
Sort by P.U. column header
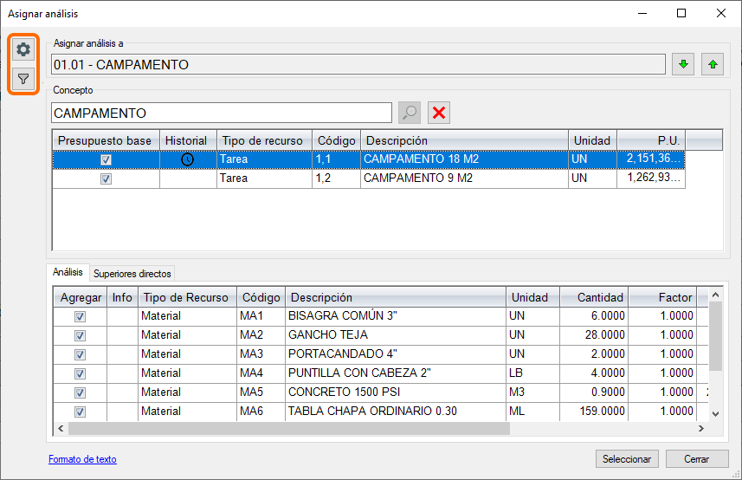[651, 140]
